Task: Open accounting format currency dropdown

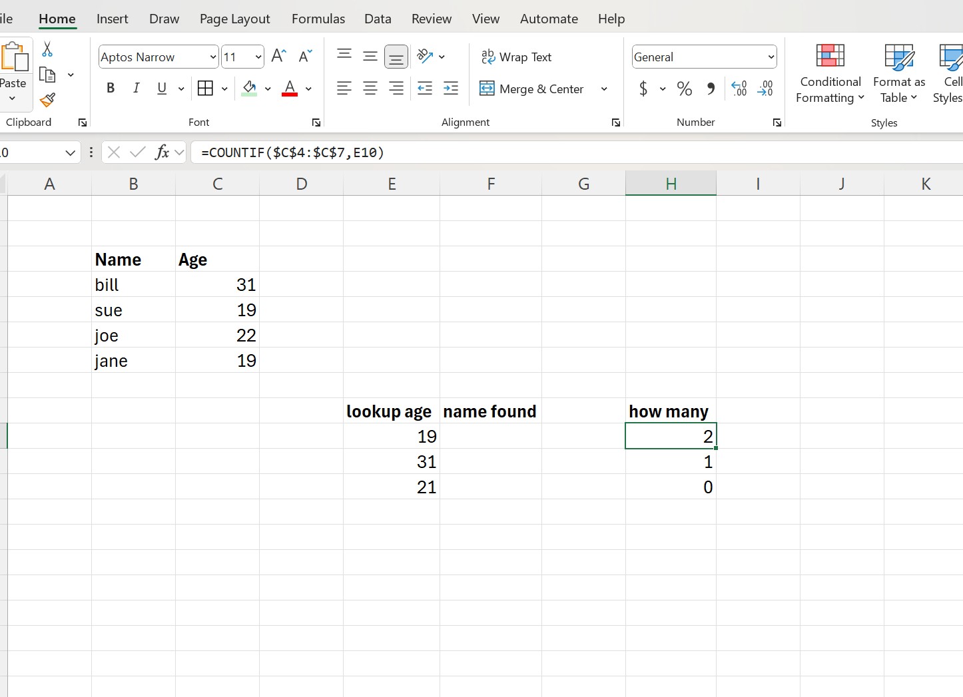Action: click(663, 89)
